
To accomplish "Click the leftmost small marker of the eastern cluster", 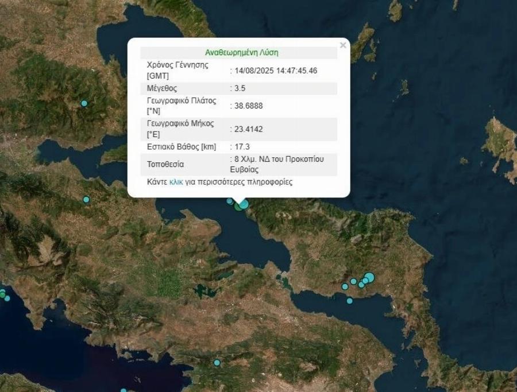I will tap(345, 287).
